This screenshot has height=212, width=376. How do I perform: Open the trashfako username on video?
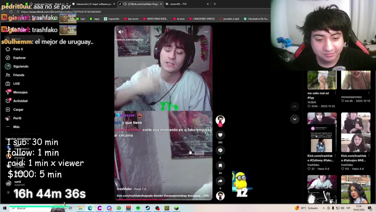[124, 189]
